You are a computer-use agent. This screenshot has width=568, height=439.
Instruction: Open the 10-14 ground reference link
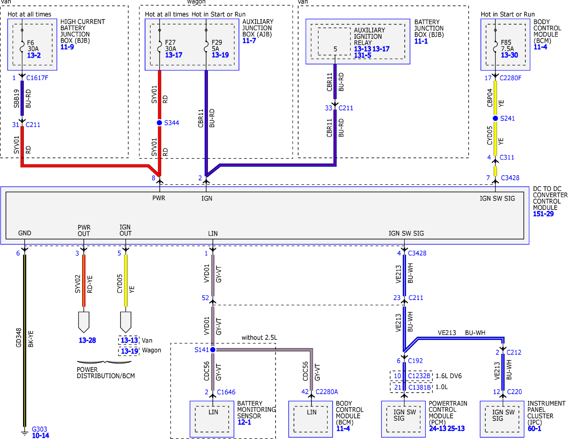[x=41, y=436]
